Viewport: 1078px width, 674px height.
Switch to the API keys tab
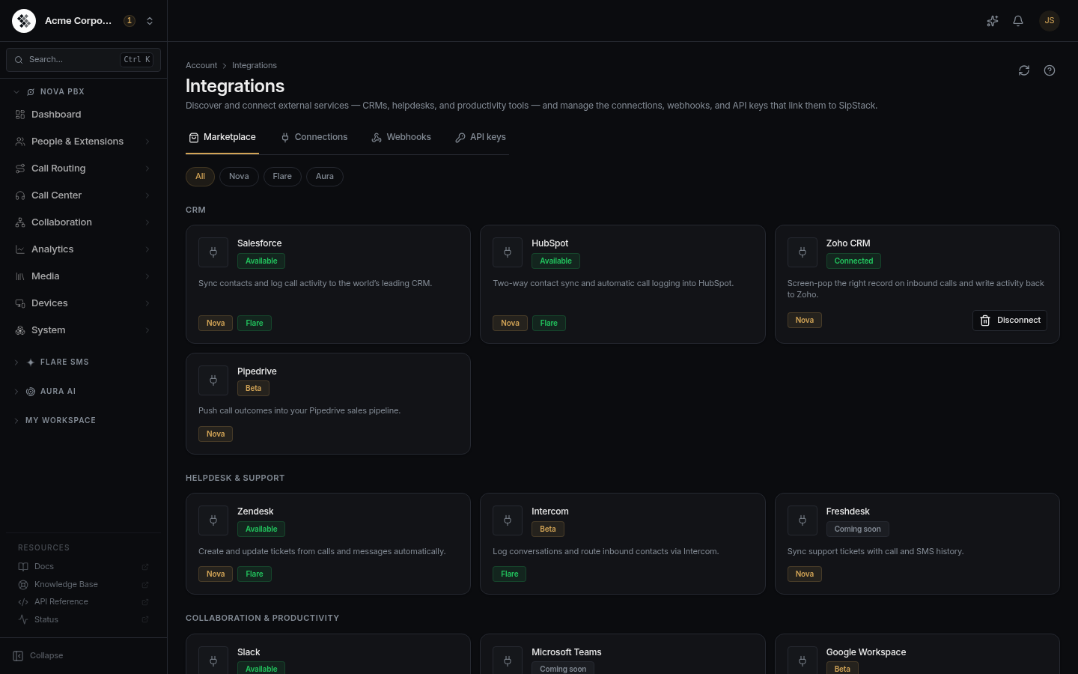click(x=481, y=138)
